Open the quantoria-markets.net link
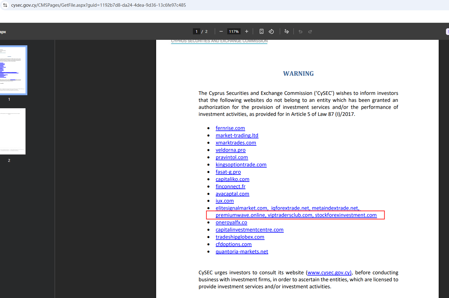Screen dimensions: 449x298 point(242,252)
